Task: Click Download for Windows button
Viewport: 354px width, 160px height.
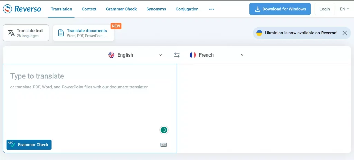Action: pyautogui.click(x=280, y=9)
